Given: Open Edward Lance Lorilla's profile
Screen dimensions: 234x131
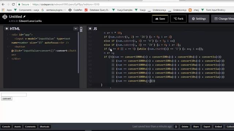Looking at the screenshot, I should [30, 21].
